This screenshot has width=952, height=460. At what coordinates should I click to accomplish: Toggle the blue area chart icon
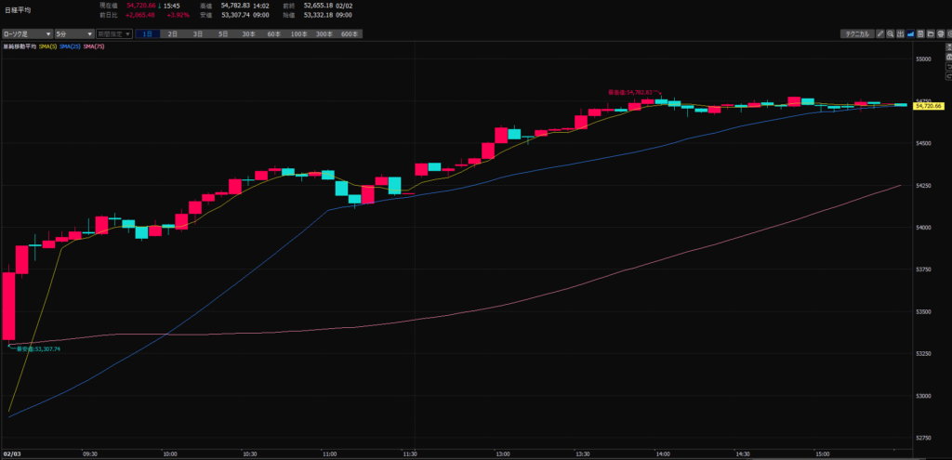(x=911, y=33)
